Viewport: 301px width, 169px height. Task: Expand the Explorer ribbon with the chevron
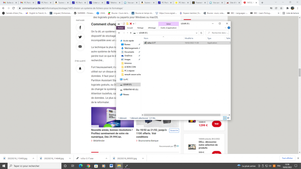(x=225, y=28)
